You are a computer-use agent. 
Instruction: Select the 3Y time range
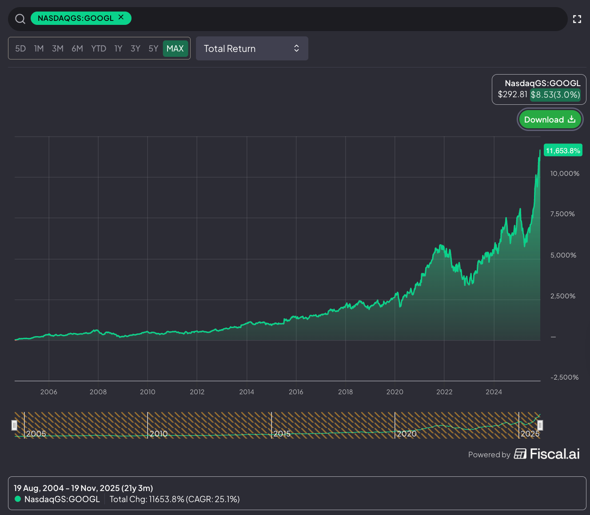(x=136, y=48)
